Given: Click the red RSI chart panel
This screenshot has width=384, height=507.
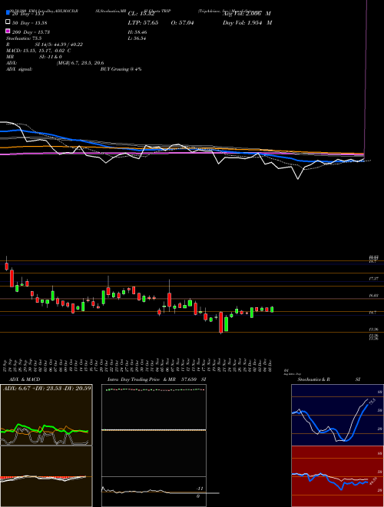Looking at the screenshot, I should tap(337, 476).
